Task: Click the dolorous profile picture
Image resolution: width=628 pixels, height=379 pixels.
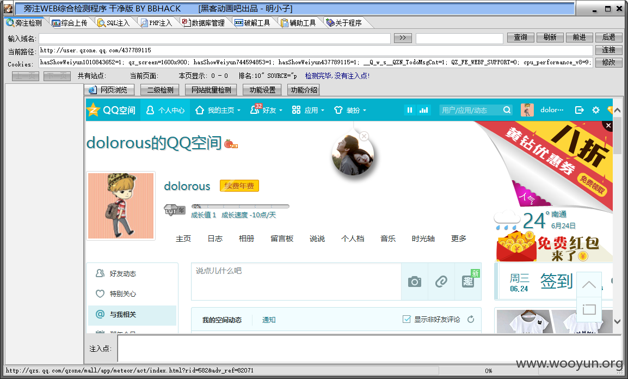Action: pyautogui.click(x=121, y=206)
